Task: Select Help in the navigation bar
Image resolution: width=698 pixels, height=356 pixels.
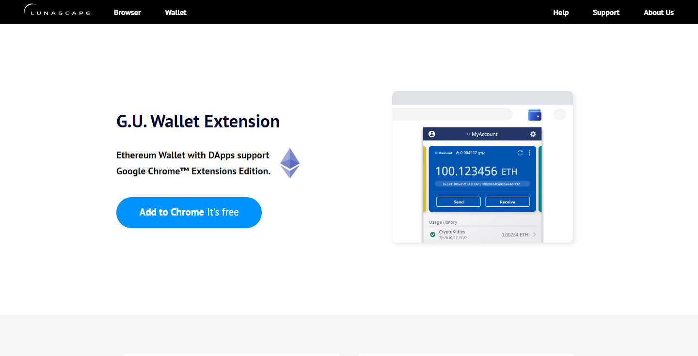Action: click(561, 12)
